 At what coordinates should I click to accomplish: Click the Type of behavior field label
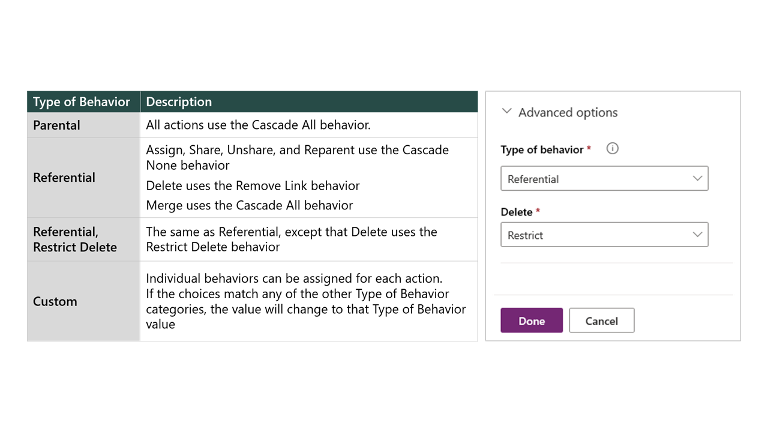(542, 149)
